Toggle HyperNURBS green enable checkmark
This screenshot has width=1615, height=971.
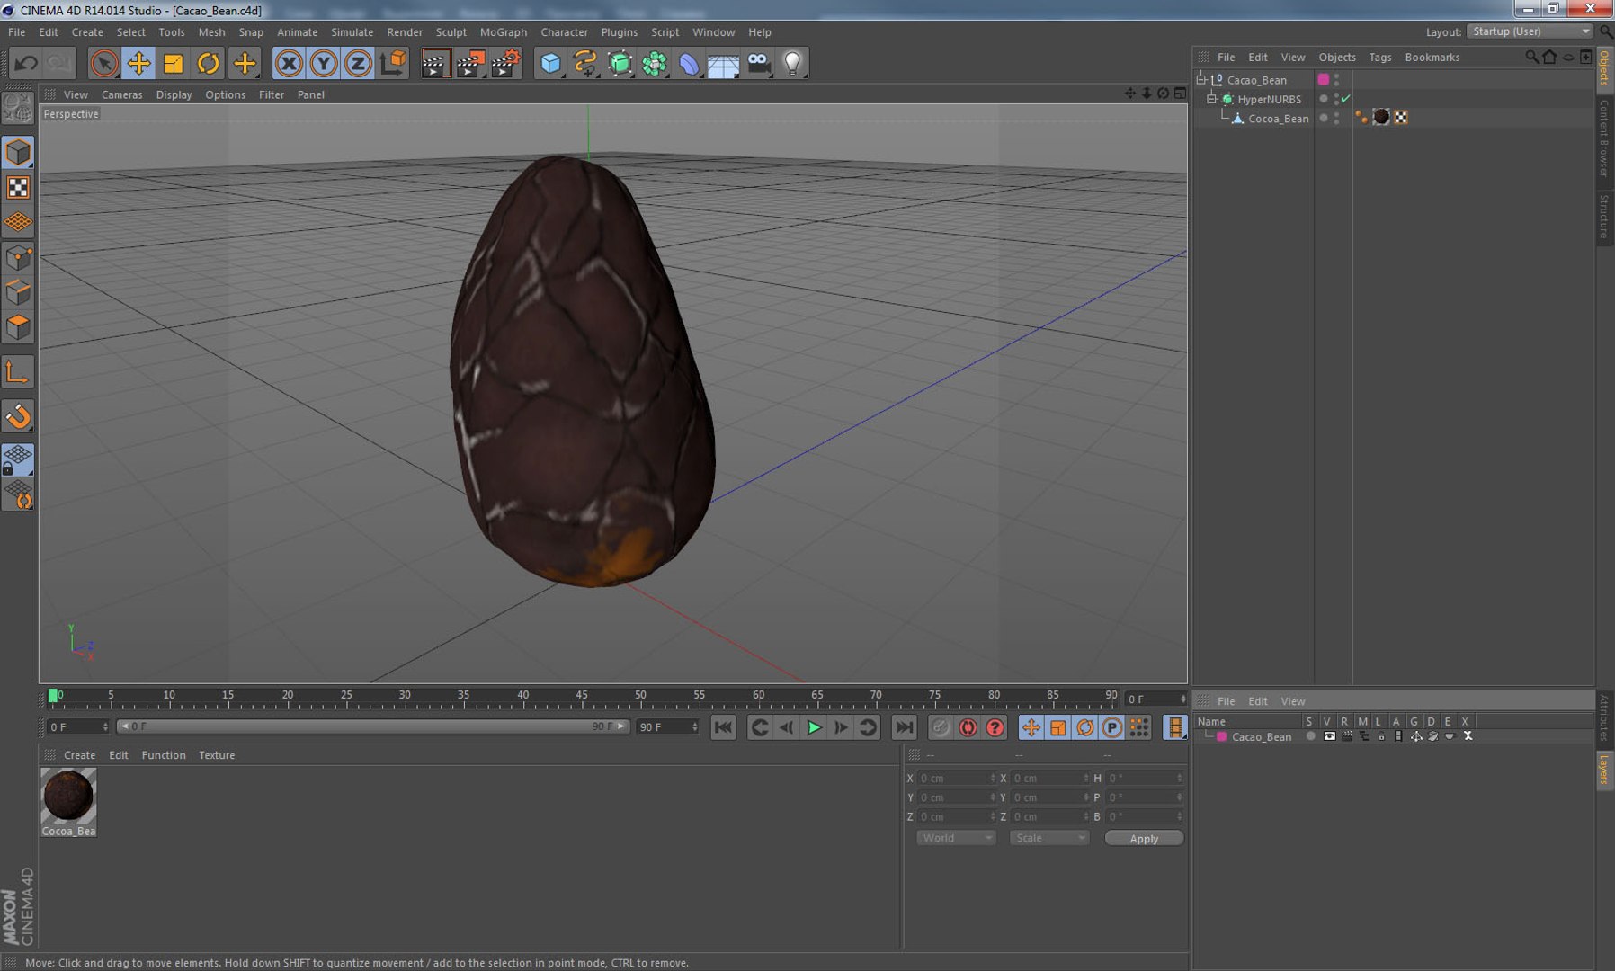tap(1346, 99)
